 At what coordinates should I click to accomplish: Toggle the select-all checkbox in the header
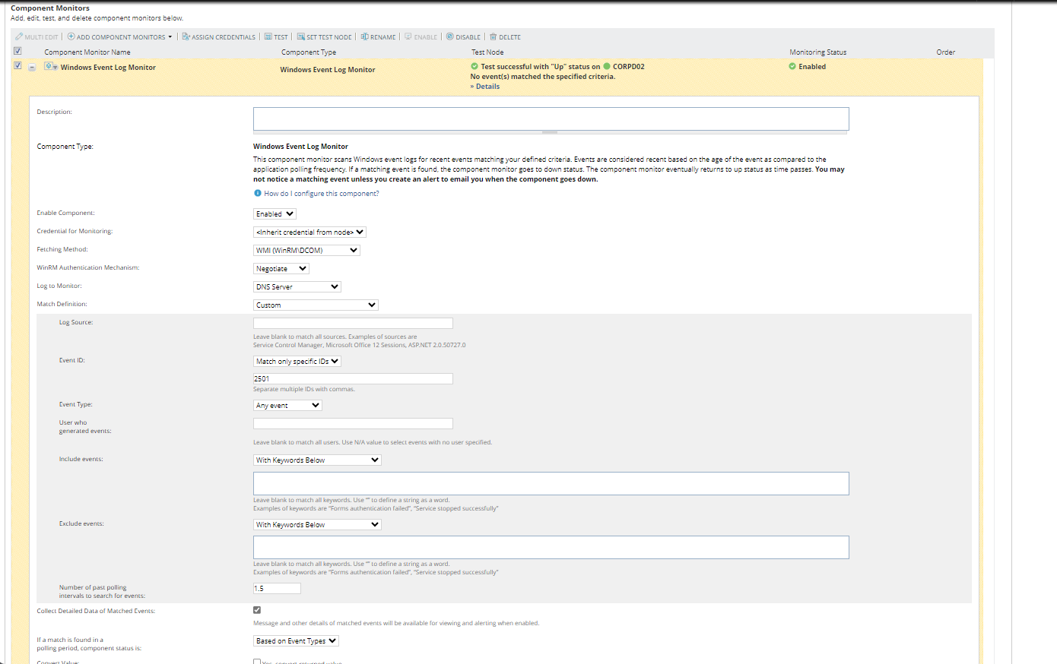click(17, 51)
